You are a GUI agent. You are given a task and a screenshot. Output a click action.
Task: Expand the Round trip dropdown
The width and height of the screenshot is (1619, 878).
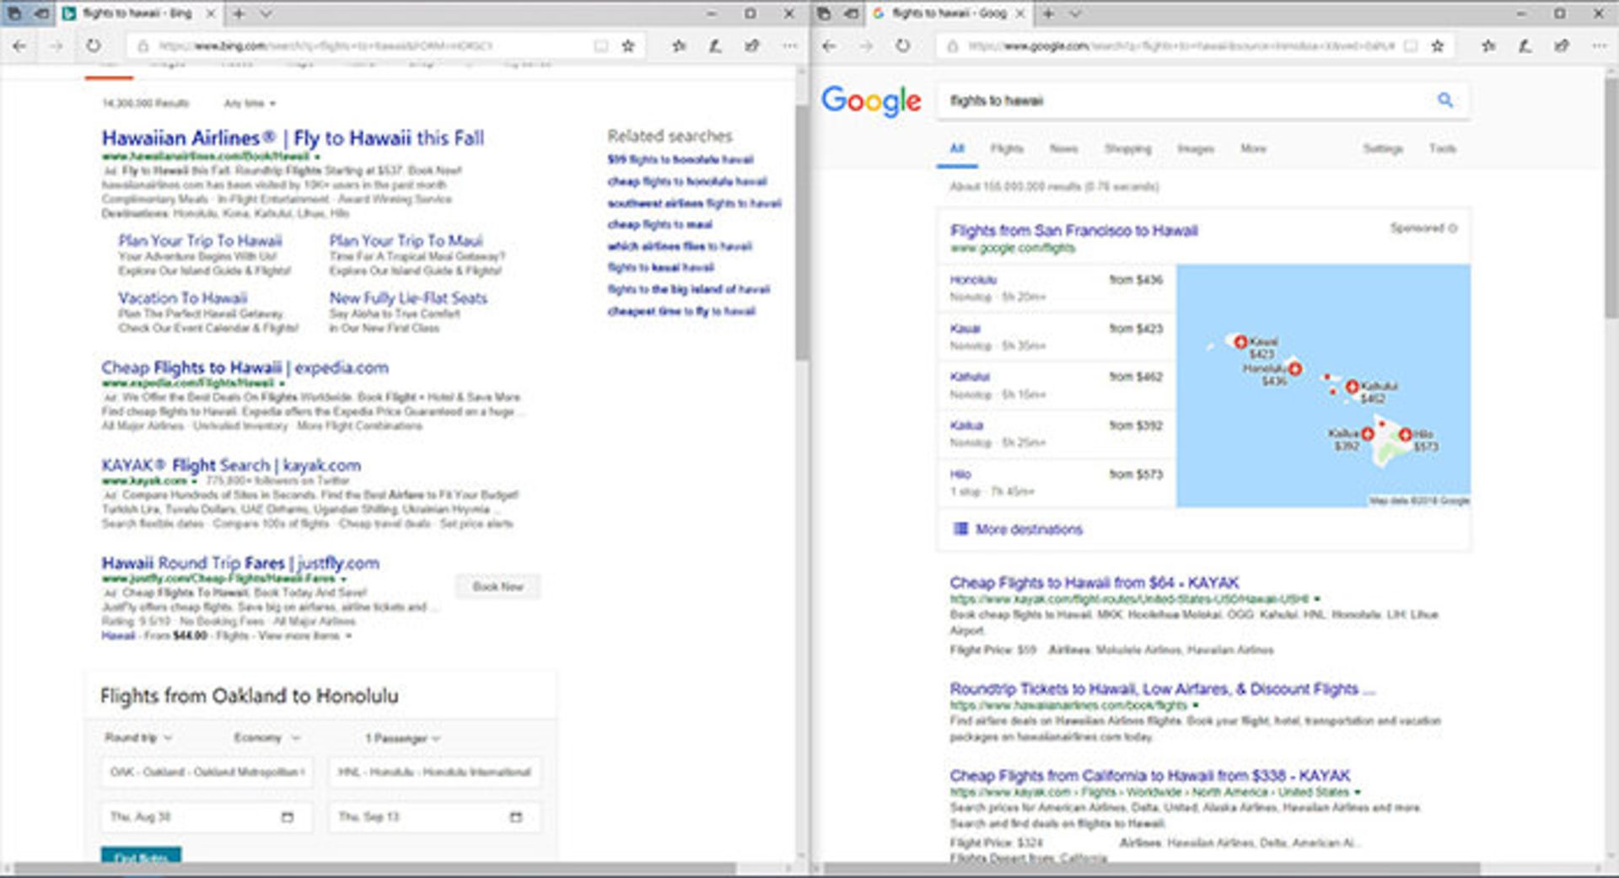(138, 737)
